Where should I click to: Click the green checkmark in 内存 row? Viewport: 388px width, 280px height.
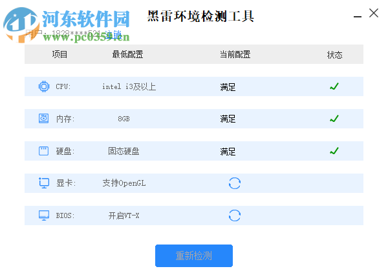334,119
